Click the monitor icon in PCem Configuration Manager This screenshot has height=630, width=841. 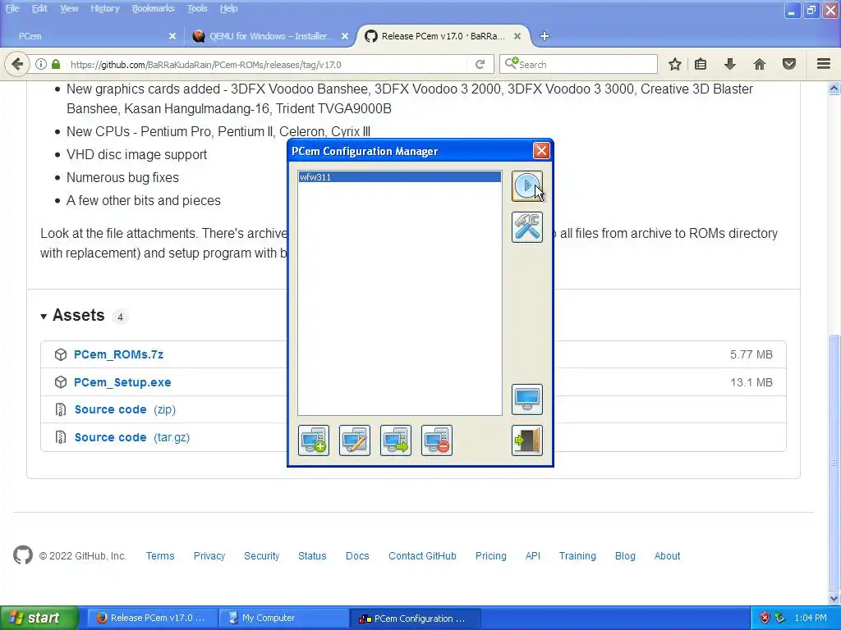(526, 399)
